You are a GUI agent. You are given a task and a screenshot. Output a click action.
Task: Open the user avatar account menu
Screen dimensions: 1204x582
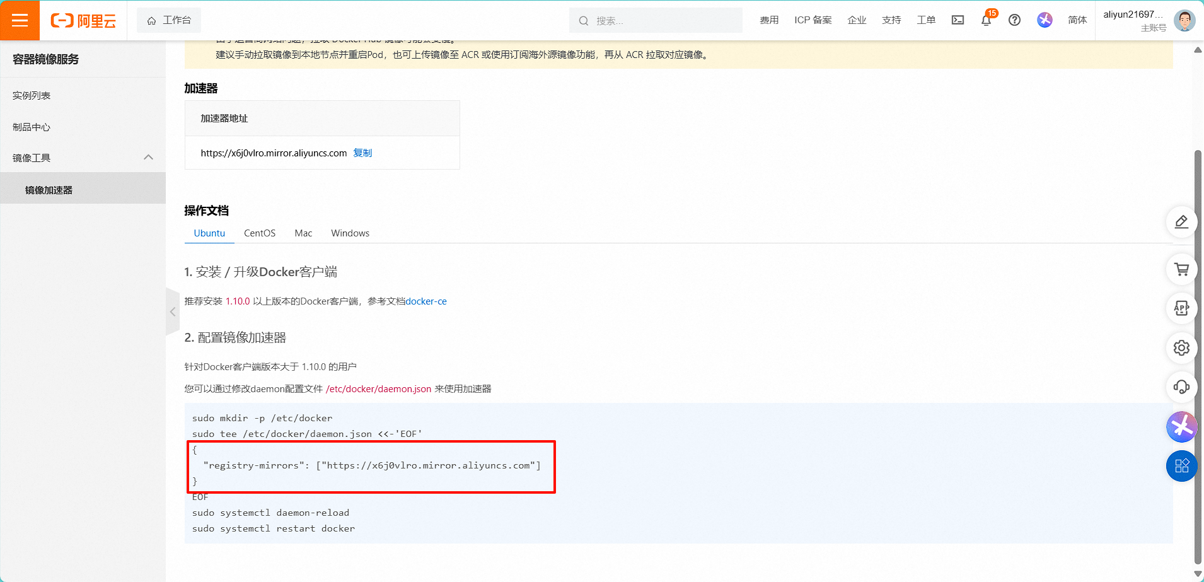1184,20
